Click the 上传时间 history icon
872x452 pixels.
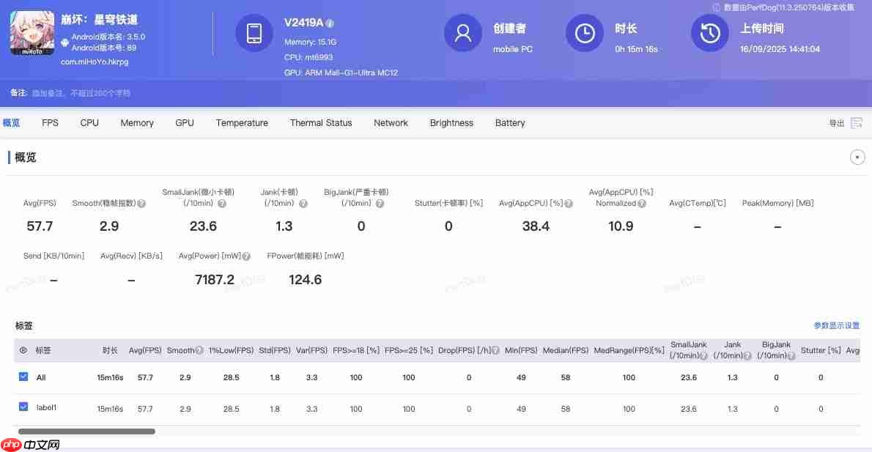tap(709, 33)
